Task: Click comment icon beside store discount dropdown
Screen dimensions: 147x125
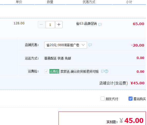Action: click(90, 45)
